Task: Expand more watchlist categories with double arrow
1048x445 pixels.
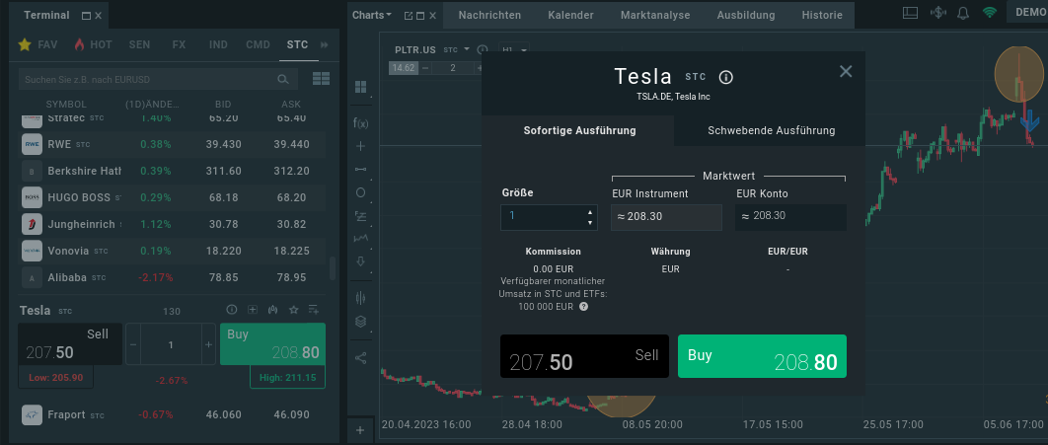Action: [x=326, y=45]
